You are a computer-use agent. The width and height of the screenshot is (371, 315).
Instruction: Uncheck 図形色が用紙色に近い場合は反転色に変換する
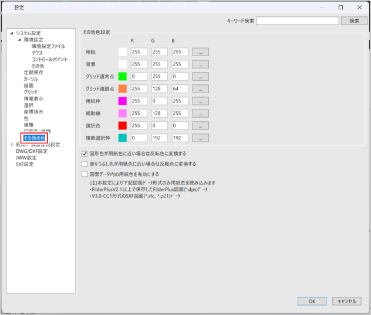(x=84, y=154)
